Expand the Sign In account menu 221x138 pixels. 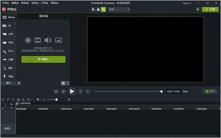[x=187, y=3]
